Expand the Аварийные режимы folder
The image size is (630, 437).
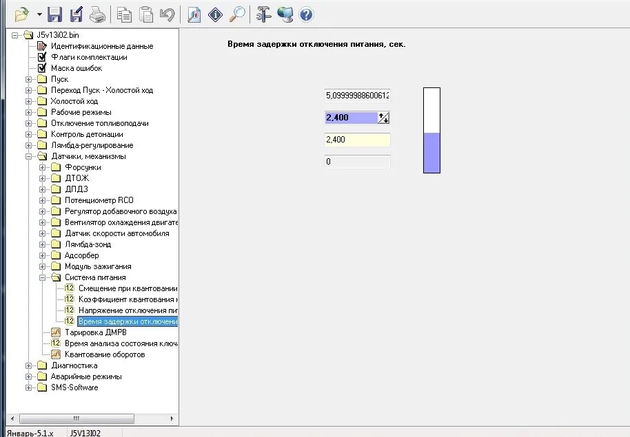(x=28, y=376)
